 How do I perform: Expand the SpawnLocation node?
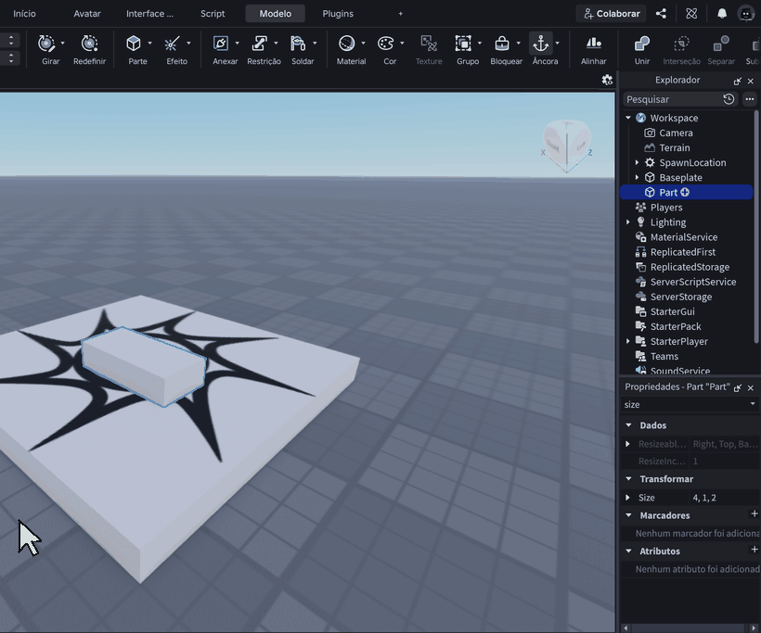click(x=638, y=162)
